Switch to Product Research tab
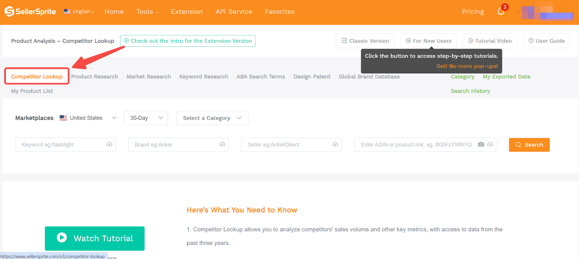 pos(94,77)
